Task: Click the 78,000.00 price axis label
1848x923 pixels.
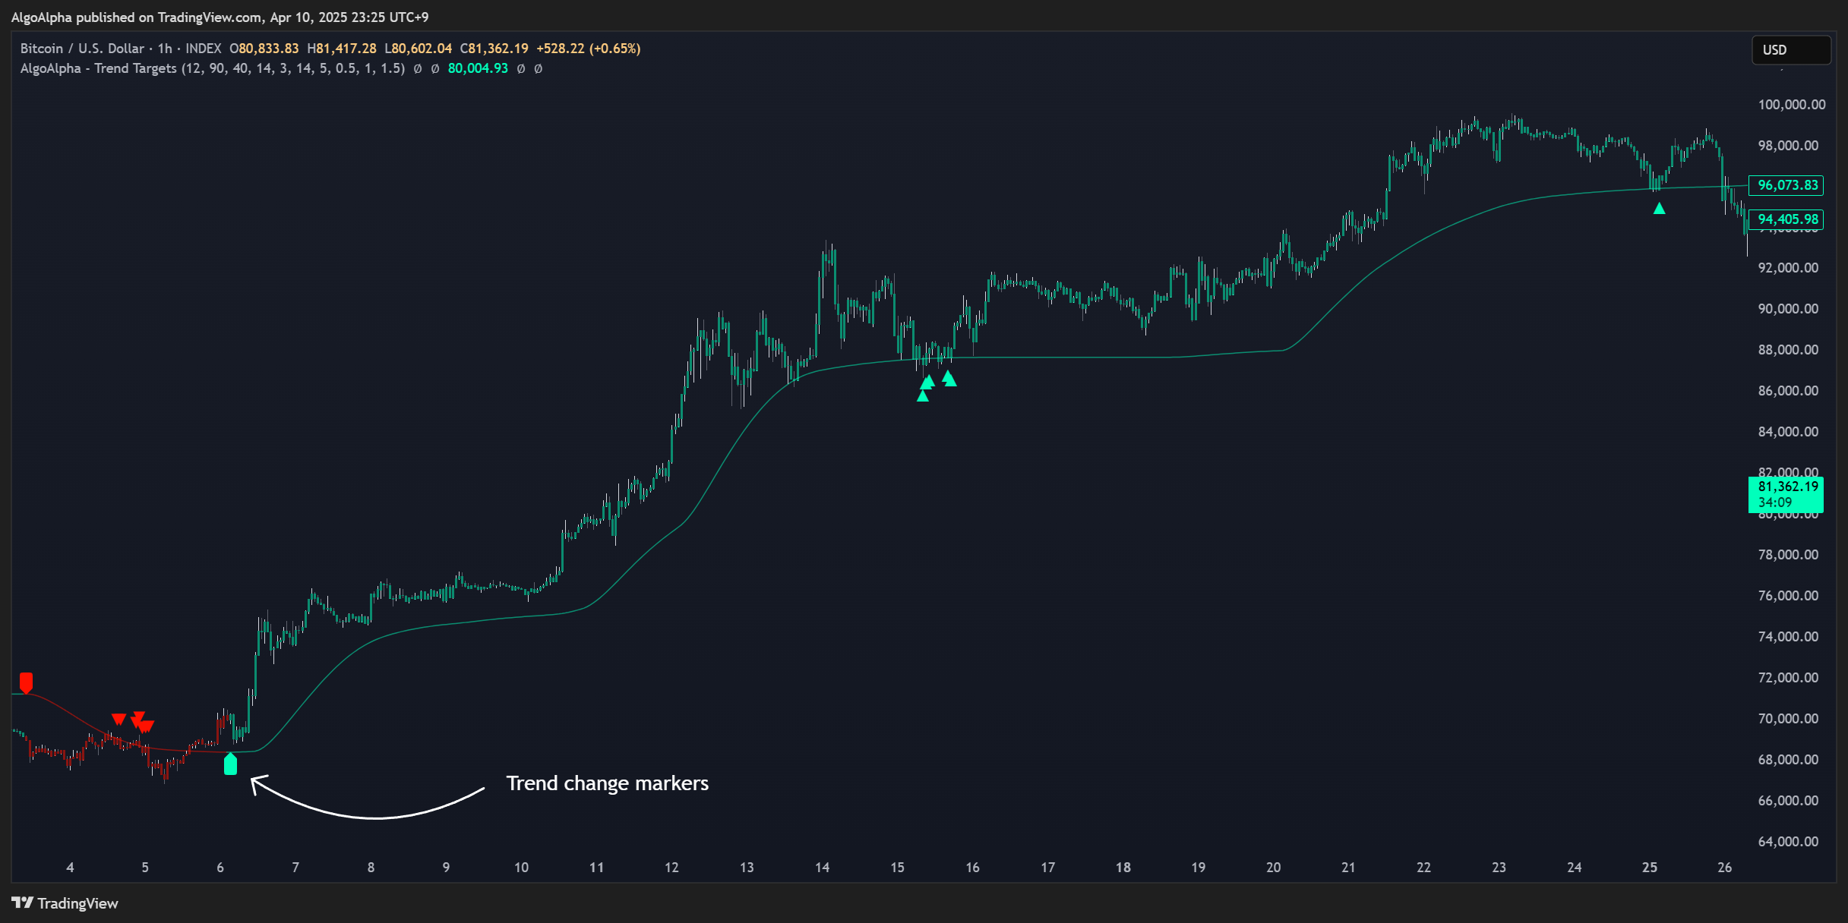Action: coord(1789,555)
